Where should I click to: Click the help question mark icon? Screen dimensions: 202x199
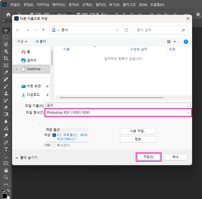pos(186,42)
